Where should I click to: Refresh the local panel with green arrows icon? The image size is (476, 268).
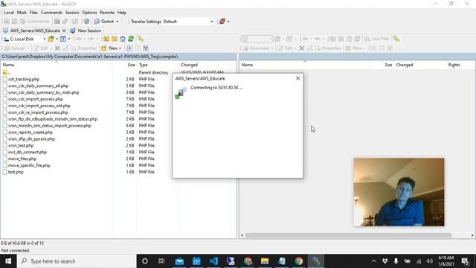131,39
